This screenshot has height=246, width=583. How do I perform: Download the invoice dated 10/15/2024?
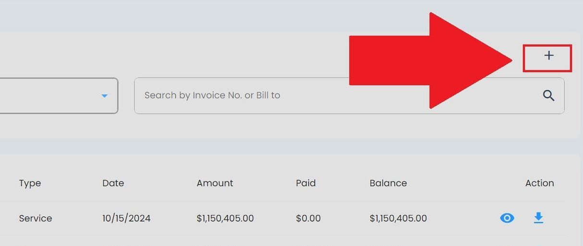(538, 218)
